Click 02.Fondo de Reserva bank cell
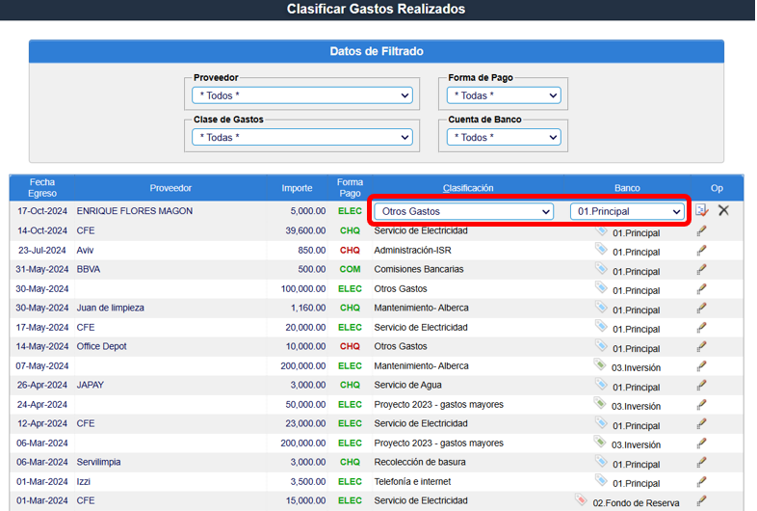This screenshot has width=757, height=511. coord(636,503)
